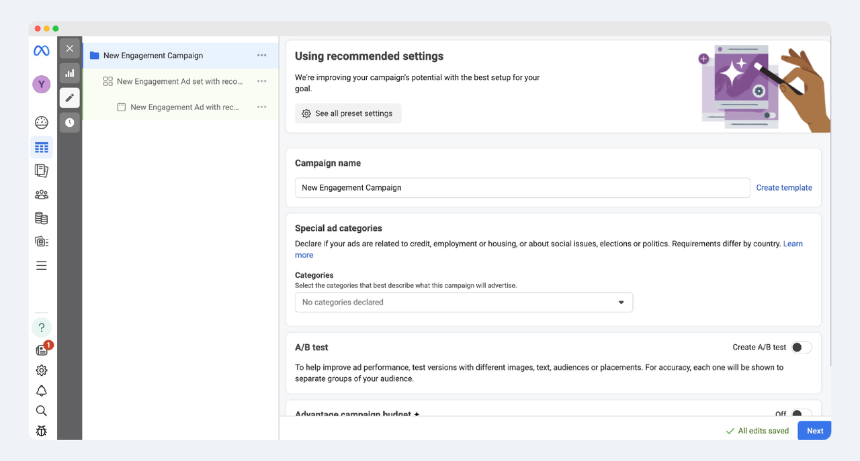Open the notifications bell icon
Viewport: 860px width, 461px height.
(x=42, y=391)
